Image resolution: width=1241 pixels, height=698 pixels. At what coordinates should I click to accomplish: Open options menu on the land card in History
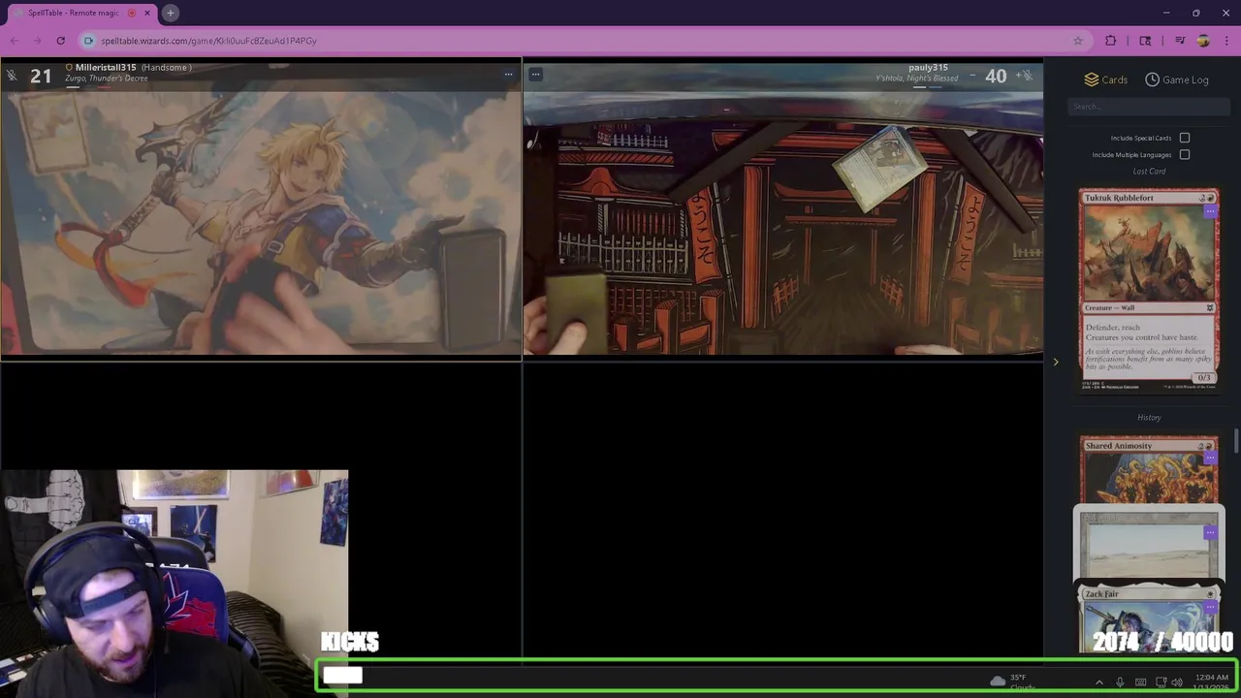(x=1210, y=532)
